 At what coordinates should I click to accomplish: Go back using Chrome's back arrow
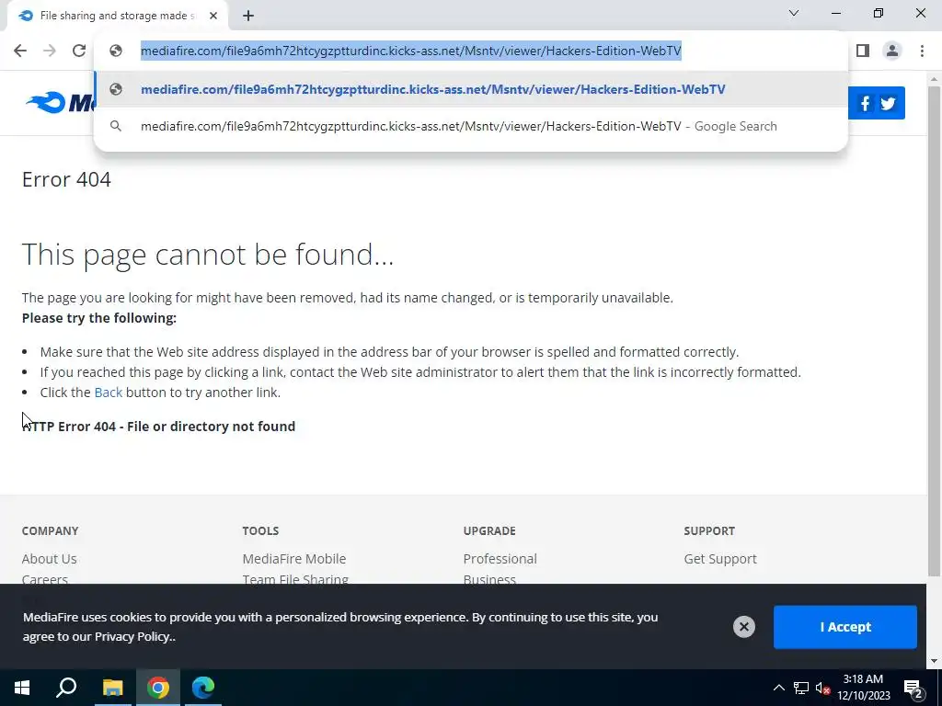(20, 51)
